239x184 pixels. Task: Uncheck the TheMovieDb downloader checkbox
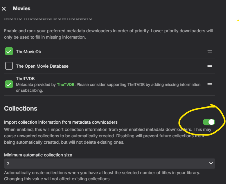point(9,52)
